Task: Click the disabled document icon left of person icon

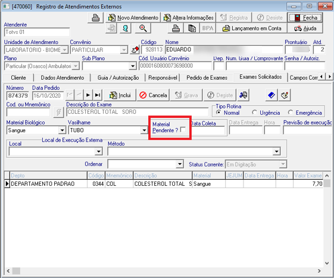Action: pos(111,28)
